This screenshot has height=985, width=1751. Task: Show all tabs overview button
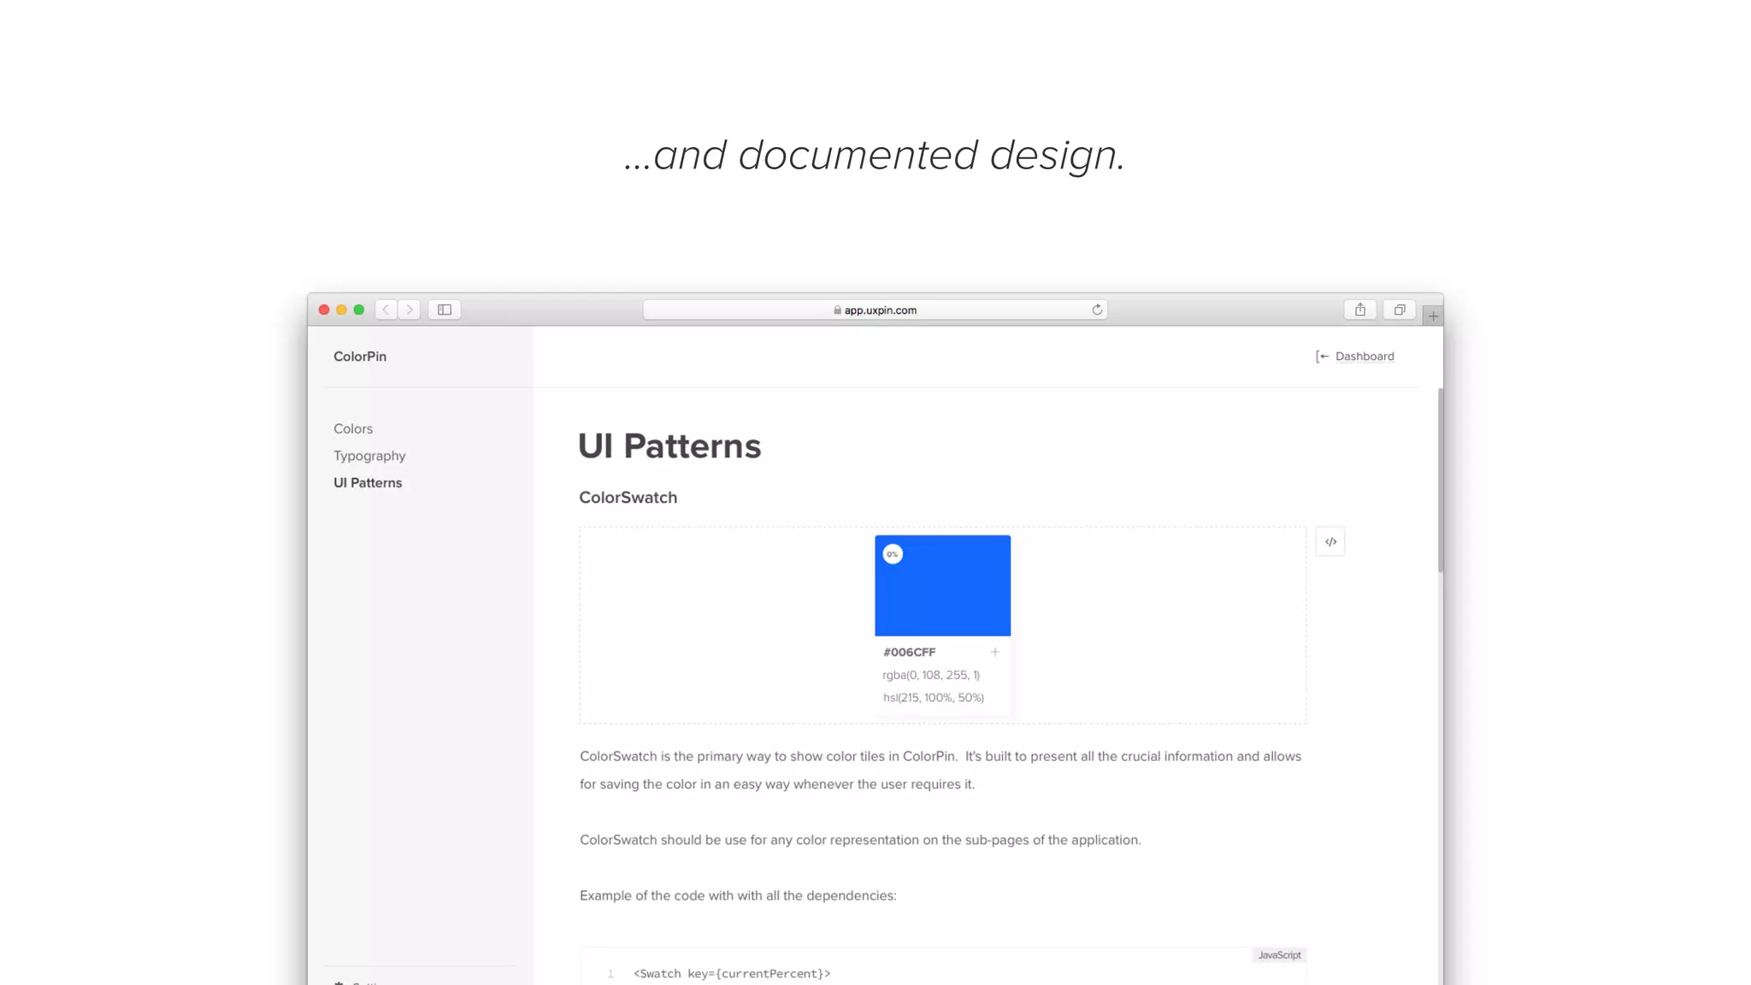click(x=1400, y=310)
